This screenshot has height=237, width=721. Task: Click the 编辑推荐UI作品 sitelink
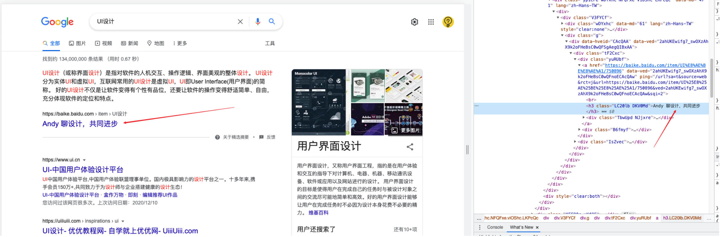[x=160, y=195]
